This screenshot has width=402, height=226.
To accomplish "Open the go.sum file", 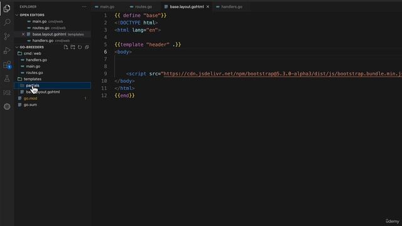I will [30, 105].
